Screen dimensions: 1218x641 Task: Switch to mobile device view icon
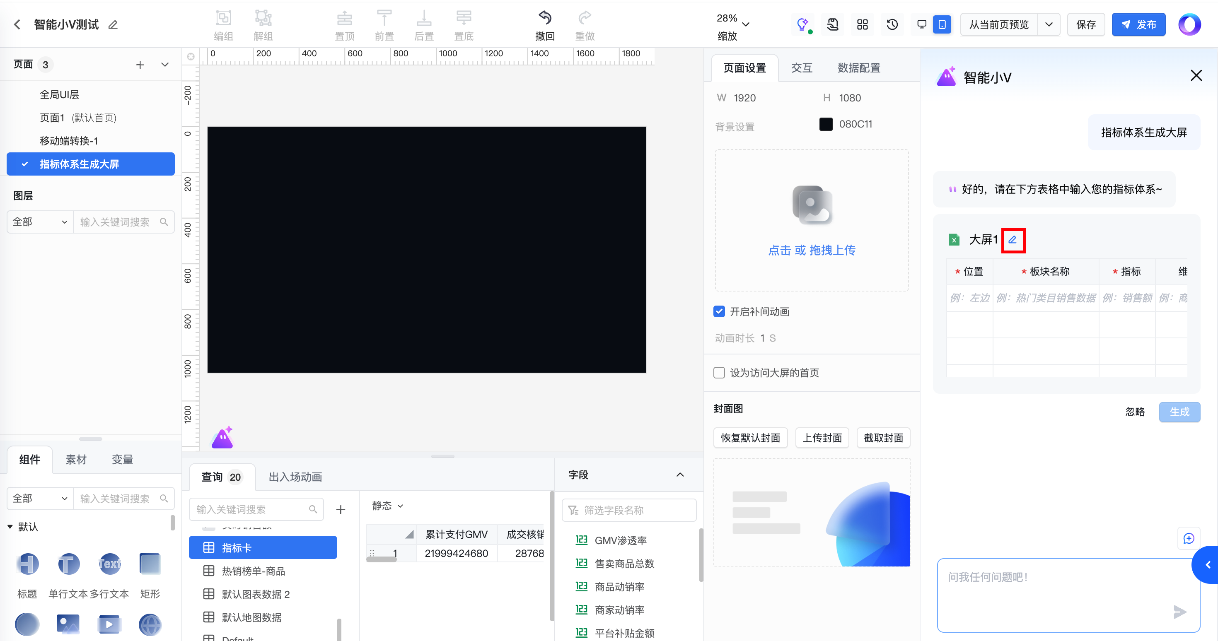[x=942, y=24]
